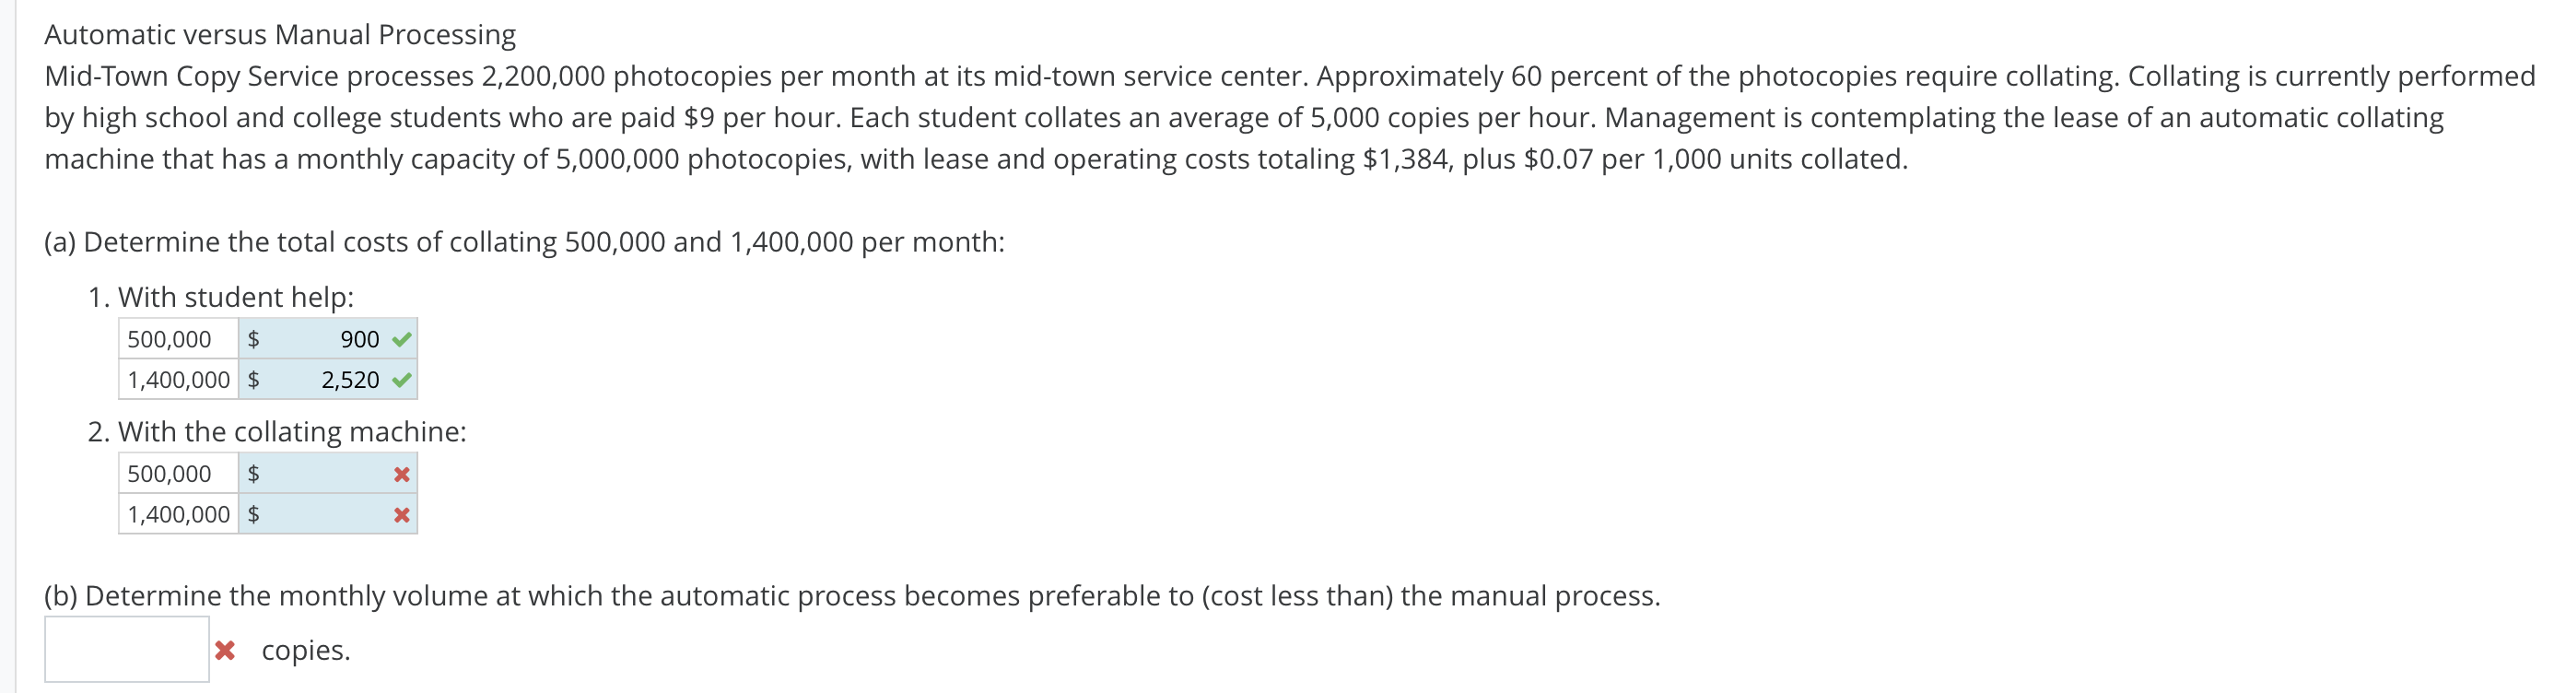2554x693 pixels.
Task: Click the red X in the 500,000 machine row
Action: (x=401, y=474)
